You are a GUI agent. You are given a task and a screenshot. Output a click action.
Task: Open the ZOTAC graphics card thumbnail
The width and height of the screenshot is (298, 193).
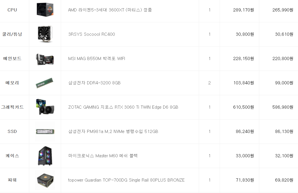(x=45, y=107)
